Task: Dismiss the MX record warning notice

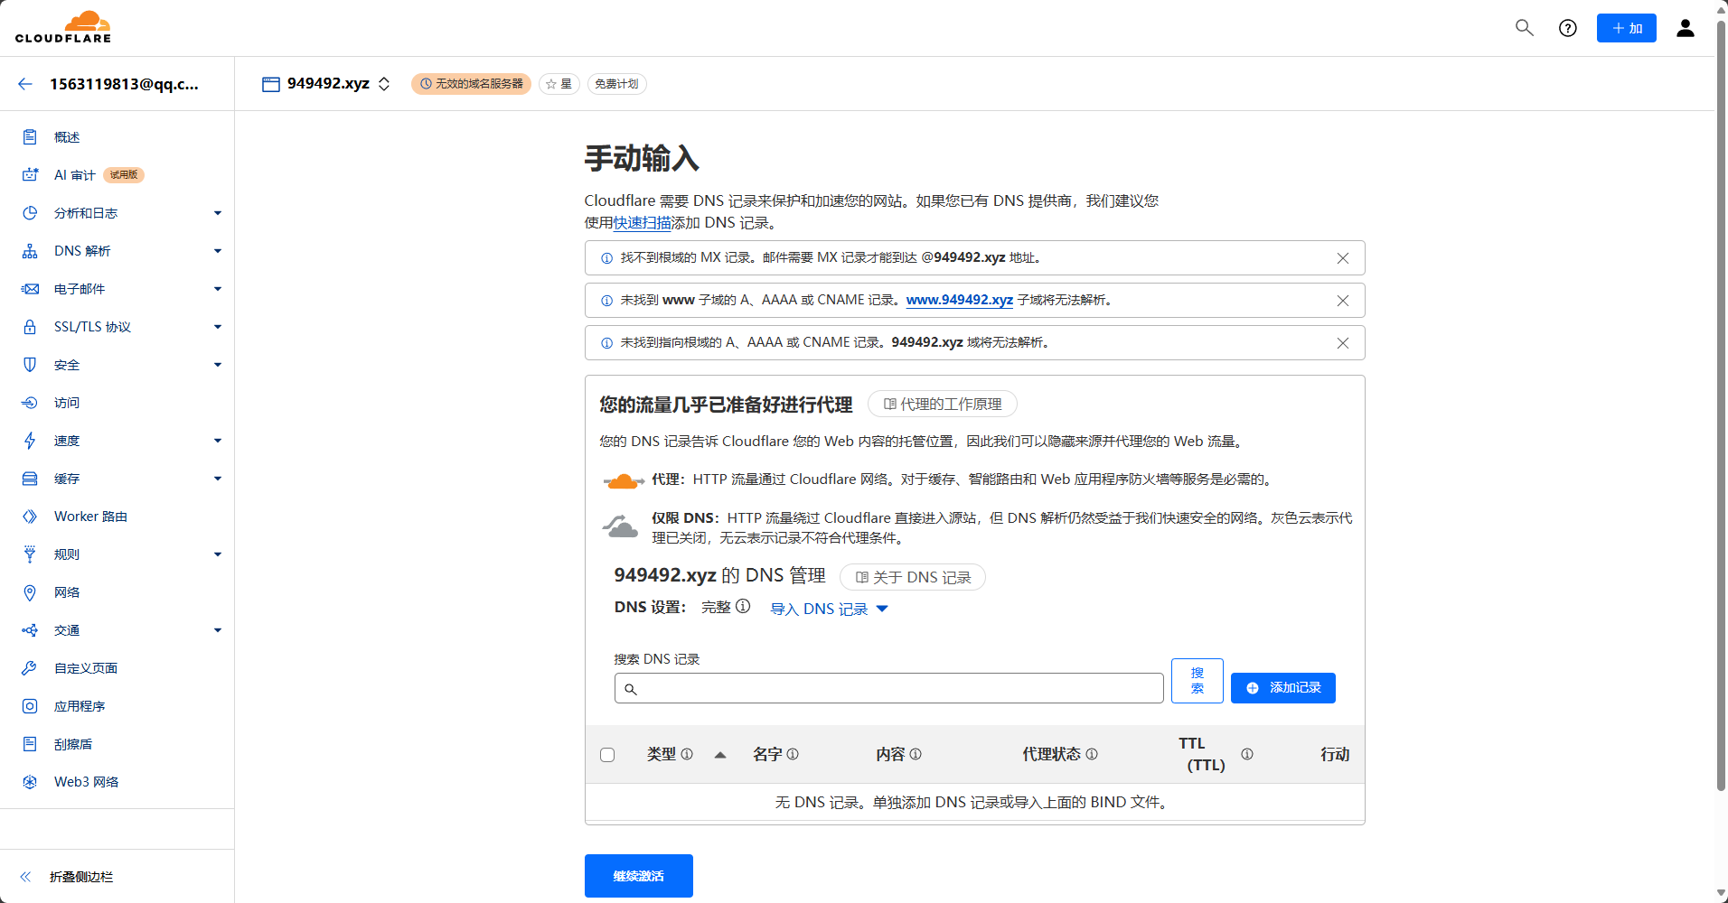Action: point(1343,258)
